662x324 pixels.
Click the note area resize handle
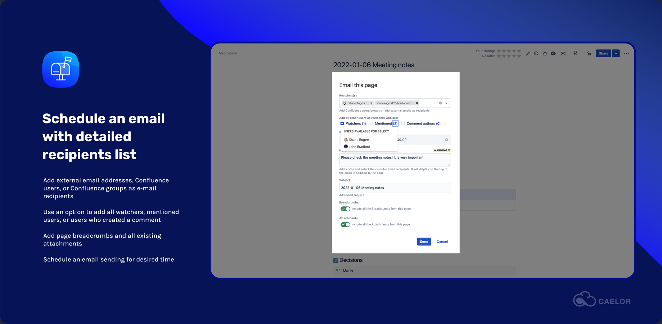(449, 165)
